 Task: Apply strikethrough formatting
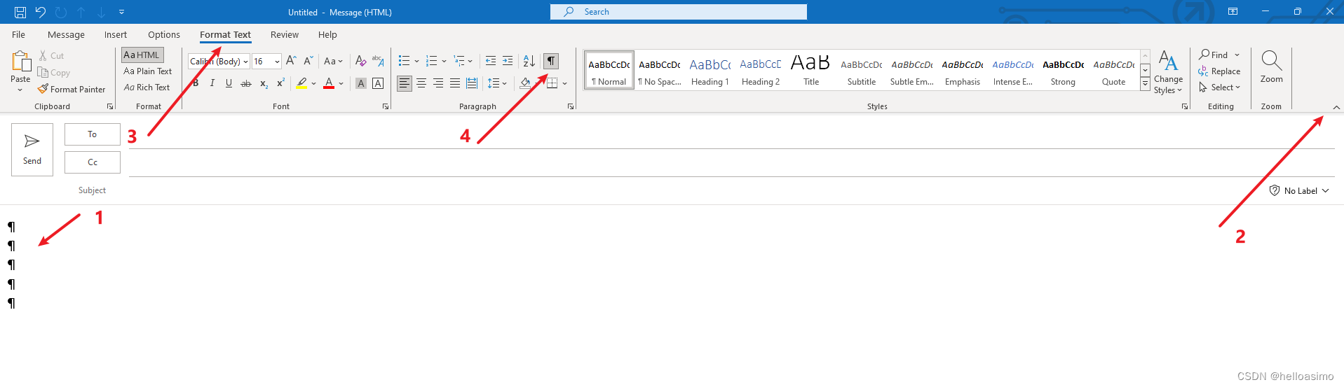(245, 83)
